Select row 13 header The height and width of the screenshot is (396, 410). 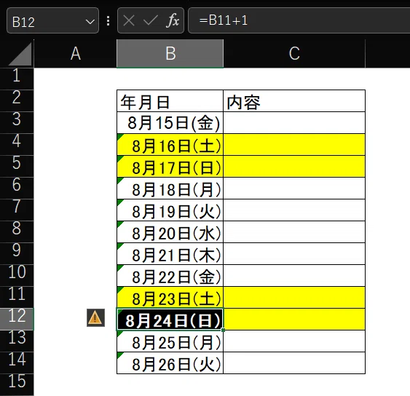pos(17,341)
